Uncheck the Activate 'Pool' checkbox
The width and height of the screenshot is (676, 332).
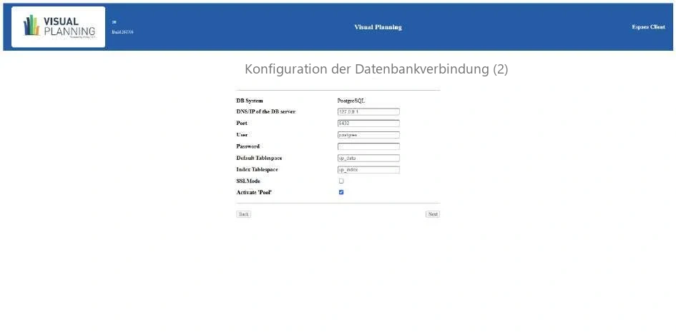coord(341,192)
